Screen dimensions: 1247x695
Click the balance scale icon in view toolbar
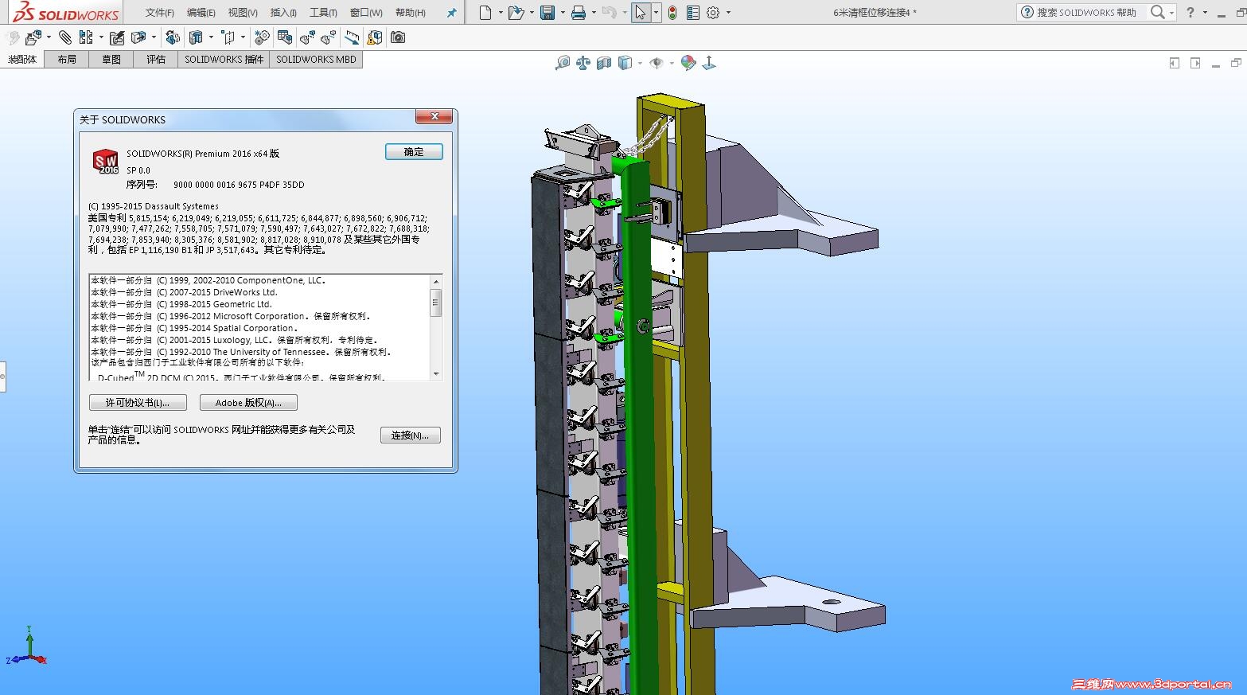pyautogui.click(x=583, y=63)
